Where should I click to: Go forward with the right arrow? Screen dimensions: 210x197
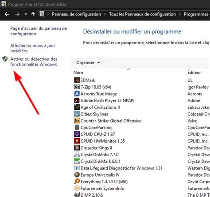[x=17, y=14]
